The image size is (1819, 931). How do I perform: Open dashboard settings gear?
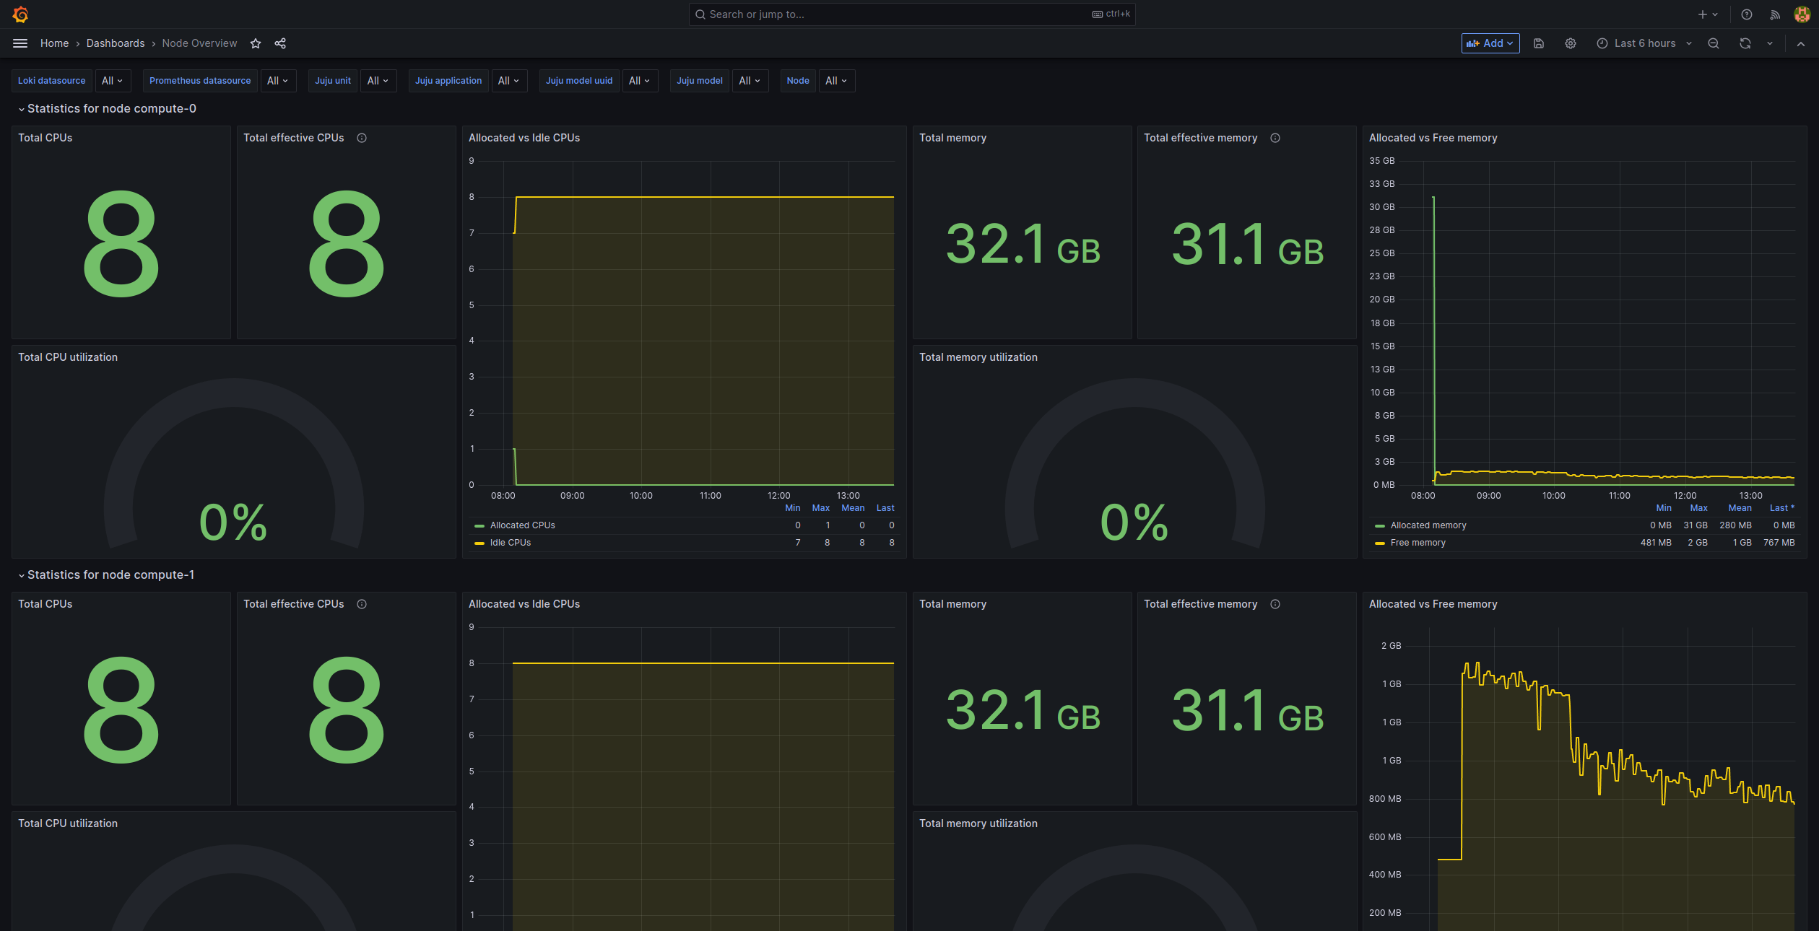click(1571, 43)
